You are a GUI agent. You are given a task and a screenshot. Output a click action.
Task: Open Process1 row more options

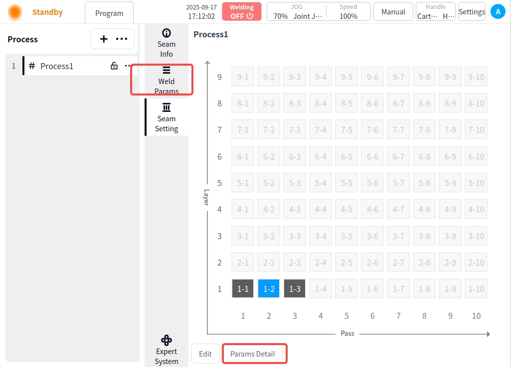click(x=128, y=66)
